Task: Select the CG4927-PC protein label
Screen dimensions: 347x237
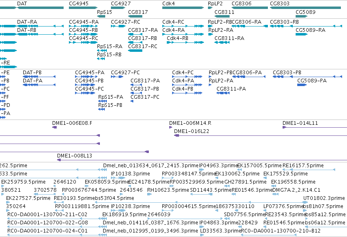Action: tap(126, 73)
